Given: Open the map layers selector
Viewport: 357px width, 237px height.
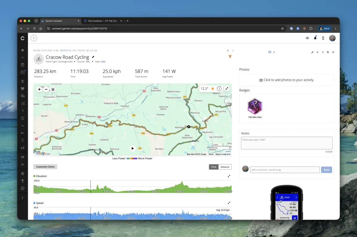Looking at the screenshot, I should click(x=53, y=89).
